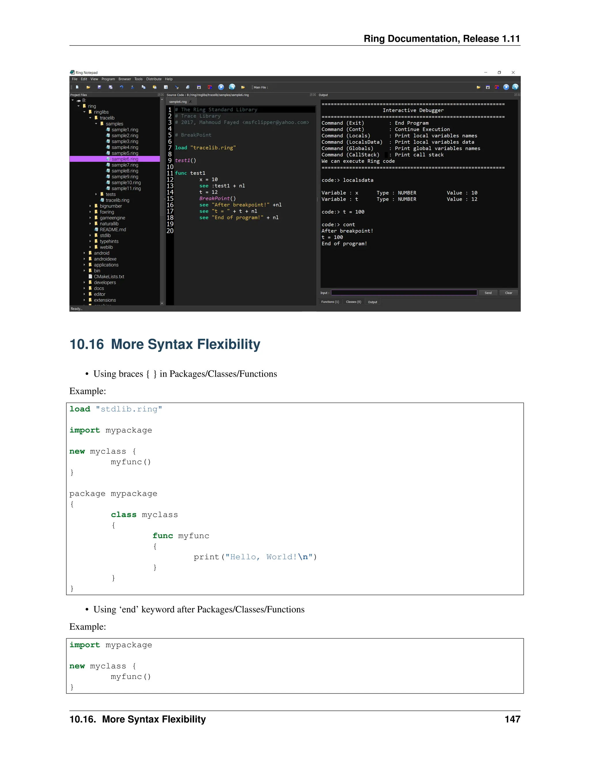Collapse the tracelib folder node

pos(90,118)
